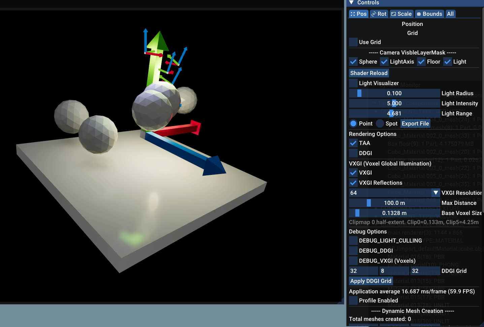
Task: Click the green up-axis arrow gizmo
Action: (x=155, y=57)
